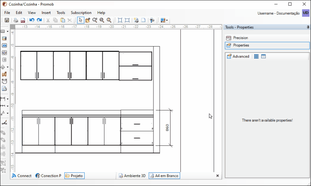Switch to the Connect tab
The height and width of the screenshot is (186, 311).
click(22, 176)
